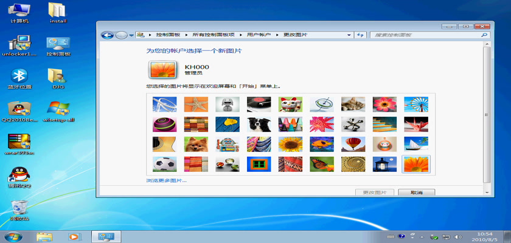Pick the sunflower account picture
The height and width of the screenshot is (243, 511).
point(290,144)
